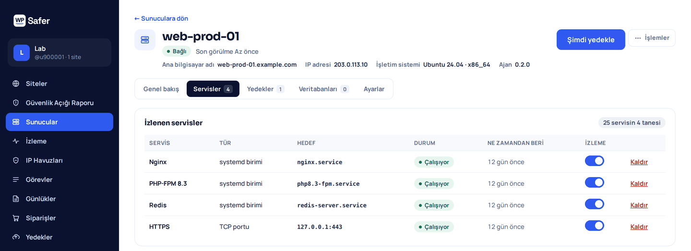Open IP Havuzları in the sidebar
691x251 pixels.
[x=60, y=160]
